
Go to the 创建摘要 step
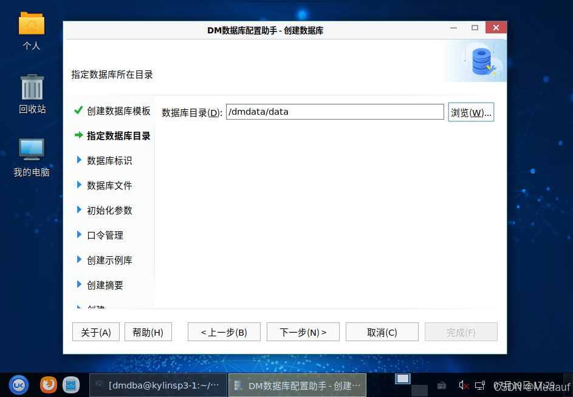105,285
